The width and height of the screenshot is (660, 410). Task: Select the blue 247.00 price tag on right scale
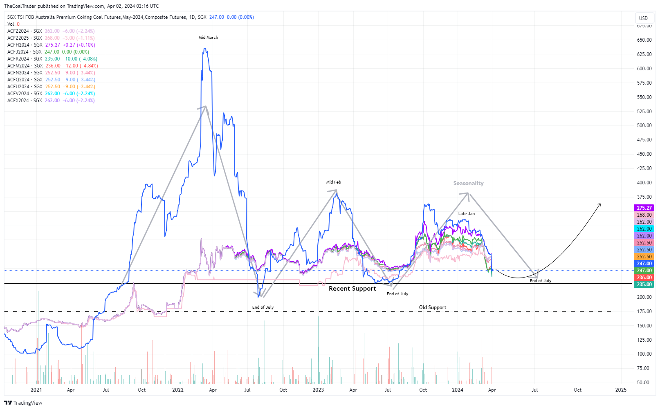pyautogui.click(x=644, y=264)
